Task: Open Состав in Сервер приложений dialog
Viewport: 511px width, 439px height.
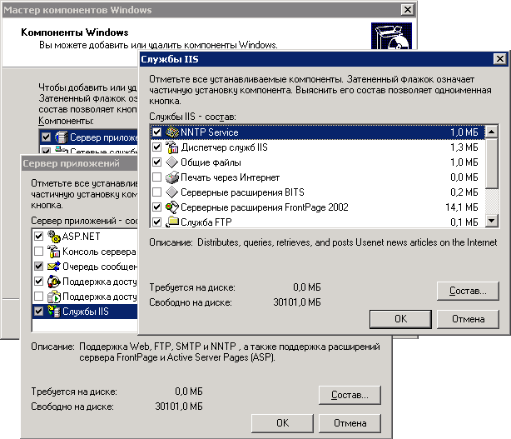Action: point(350,396)
